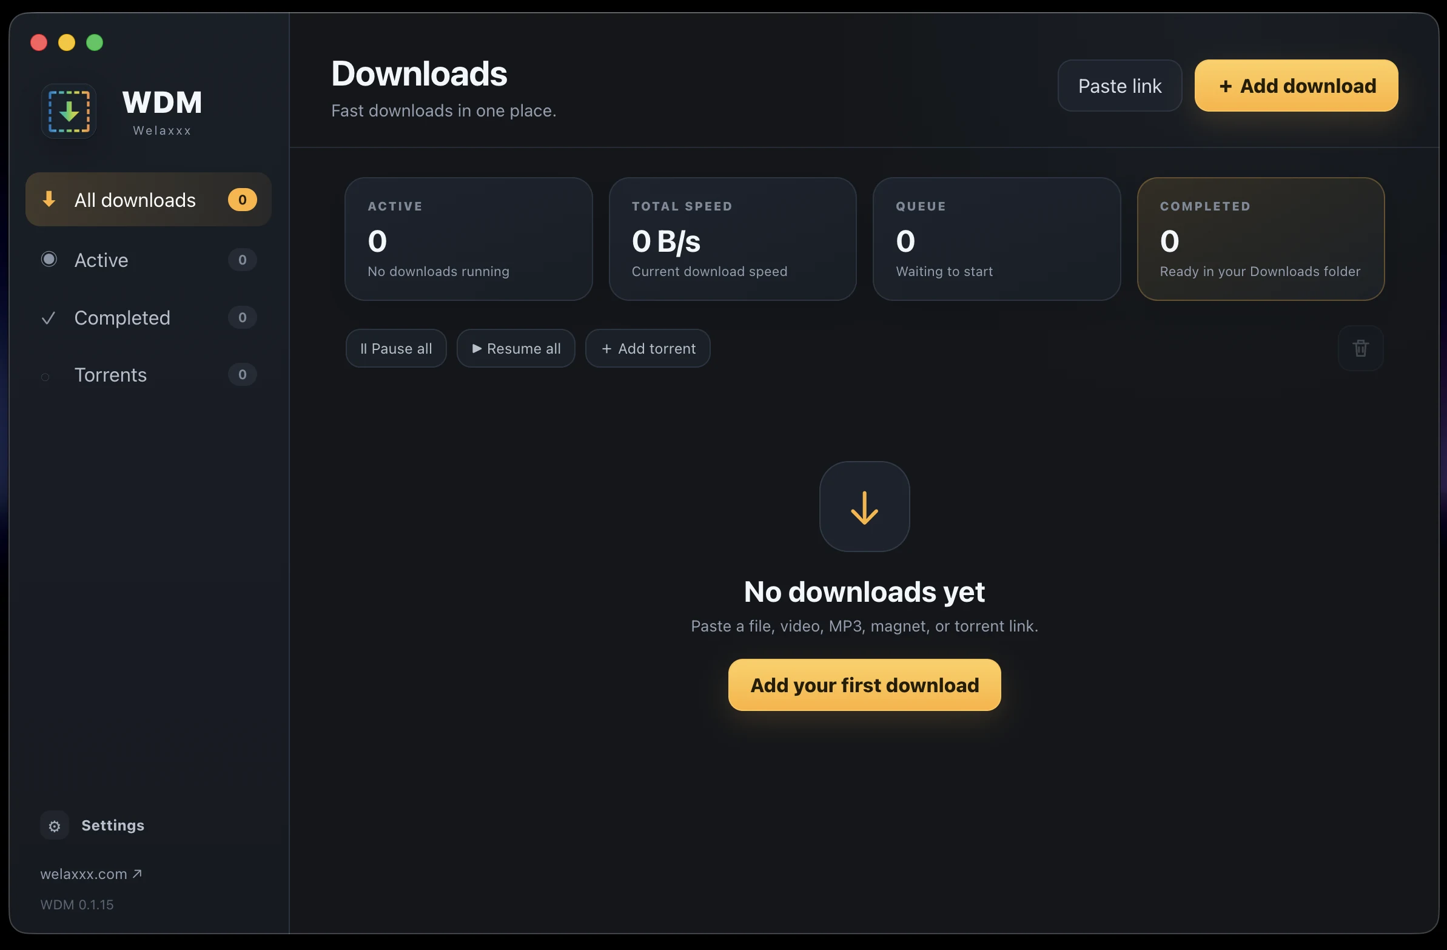Pause all downloads
Image resolution: width=1447 pixels, height=950 pixels.
pyautogui.click(x=396, y=348)
